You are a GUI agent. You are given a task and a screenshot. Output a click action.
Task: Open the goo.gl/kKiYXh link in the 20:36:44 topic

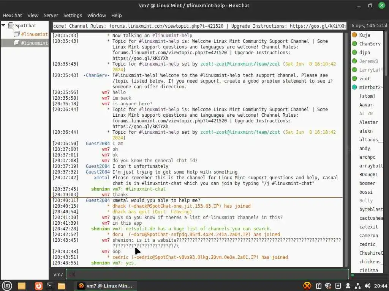click(141, 127)
